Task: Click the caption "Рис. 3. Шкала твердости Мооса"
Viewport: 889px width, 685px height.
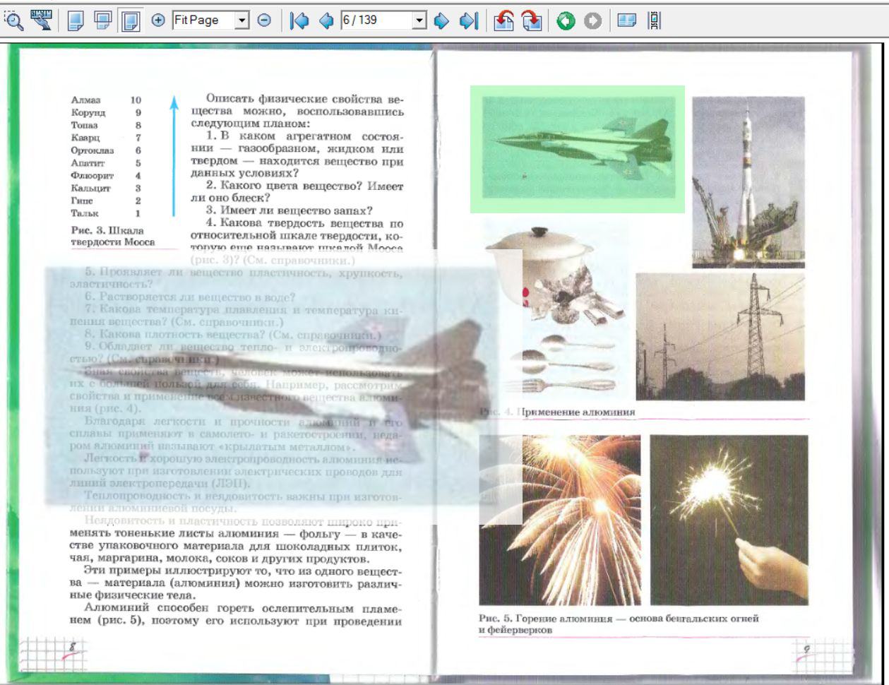Action: click(113, 236)
